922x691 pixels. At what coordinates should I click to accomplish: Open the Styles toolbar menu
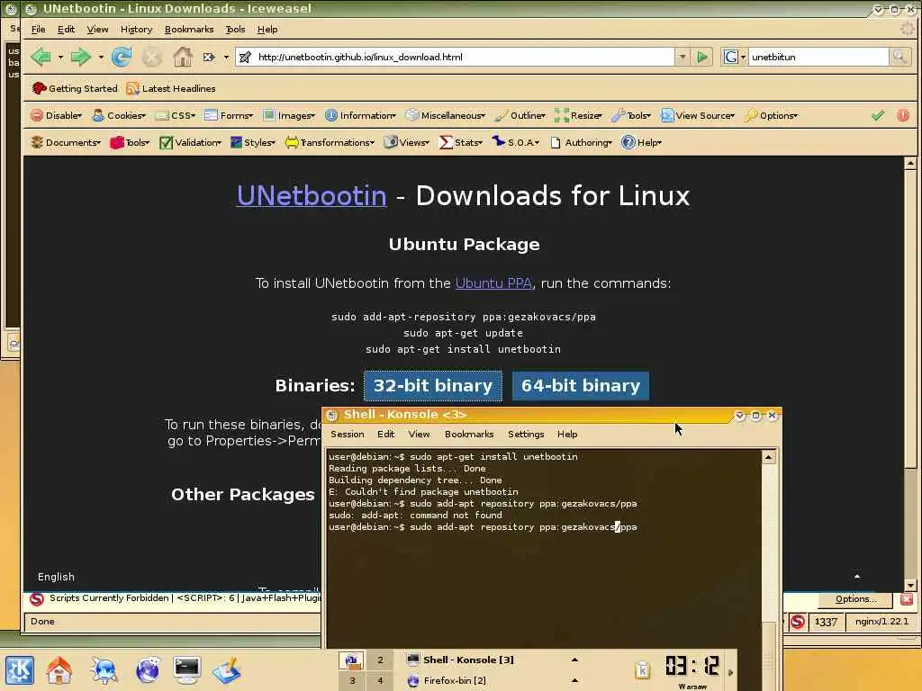point(253,142)
